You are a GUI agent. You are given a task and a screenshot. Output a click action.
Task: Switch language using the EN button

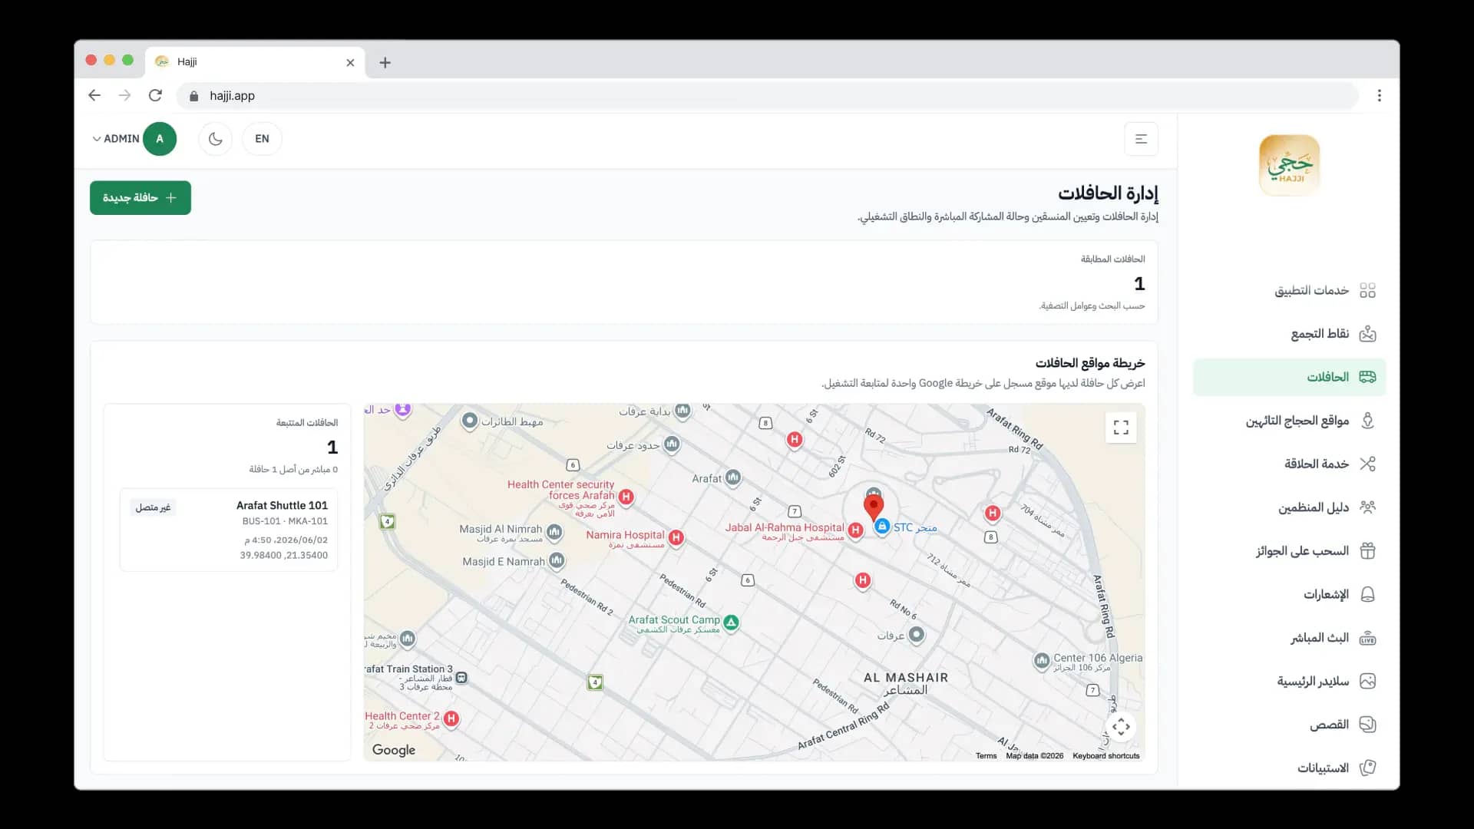[262, 139]
